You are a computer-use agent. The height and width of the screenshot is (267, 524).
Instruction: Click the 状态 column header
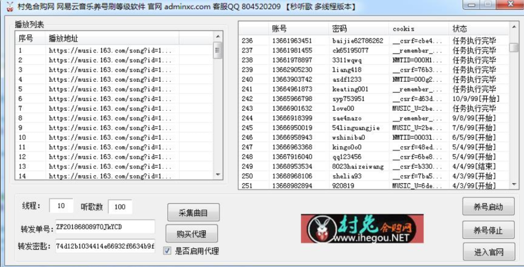pos(479,29)
